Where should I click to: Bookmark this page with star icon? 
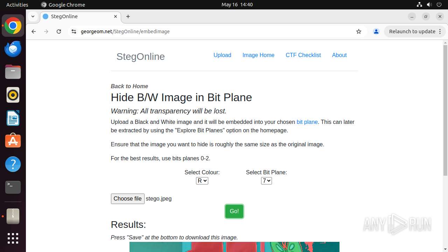pos(359,31)
